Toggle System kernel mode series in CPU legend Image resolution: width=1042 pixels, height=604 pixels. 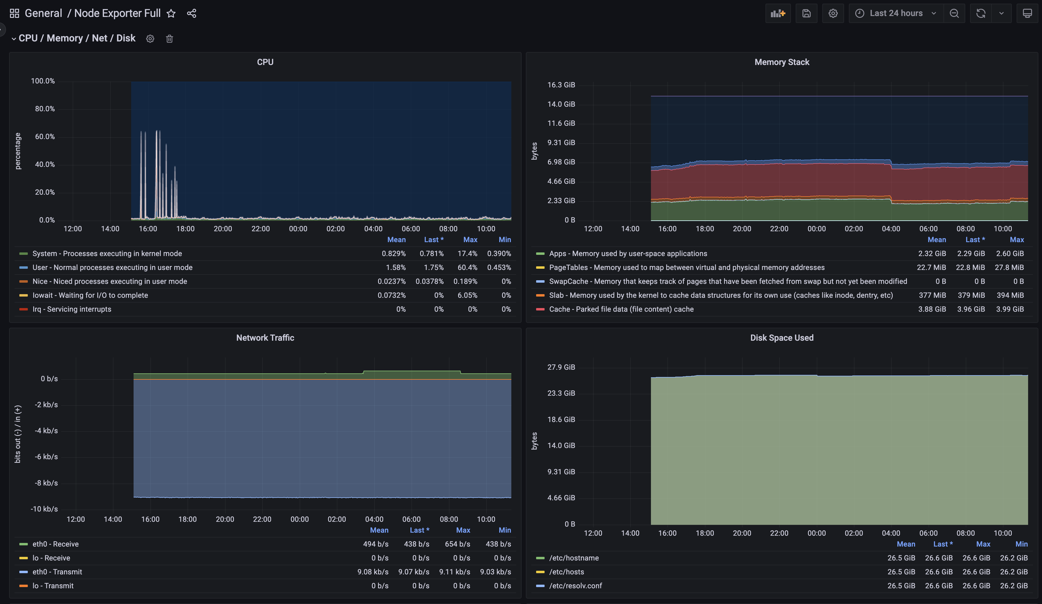pos(107,254)
